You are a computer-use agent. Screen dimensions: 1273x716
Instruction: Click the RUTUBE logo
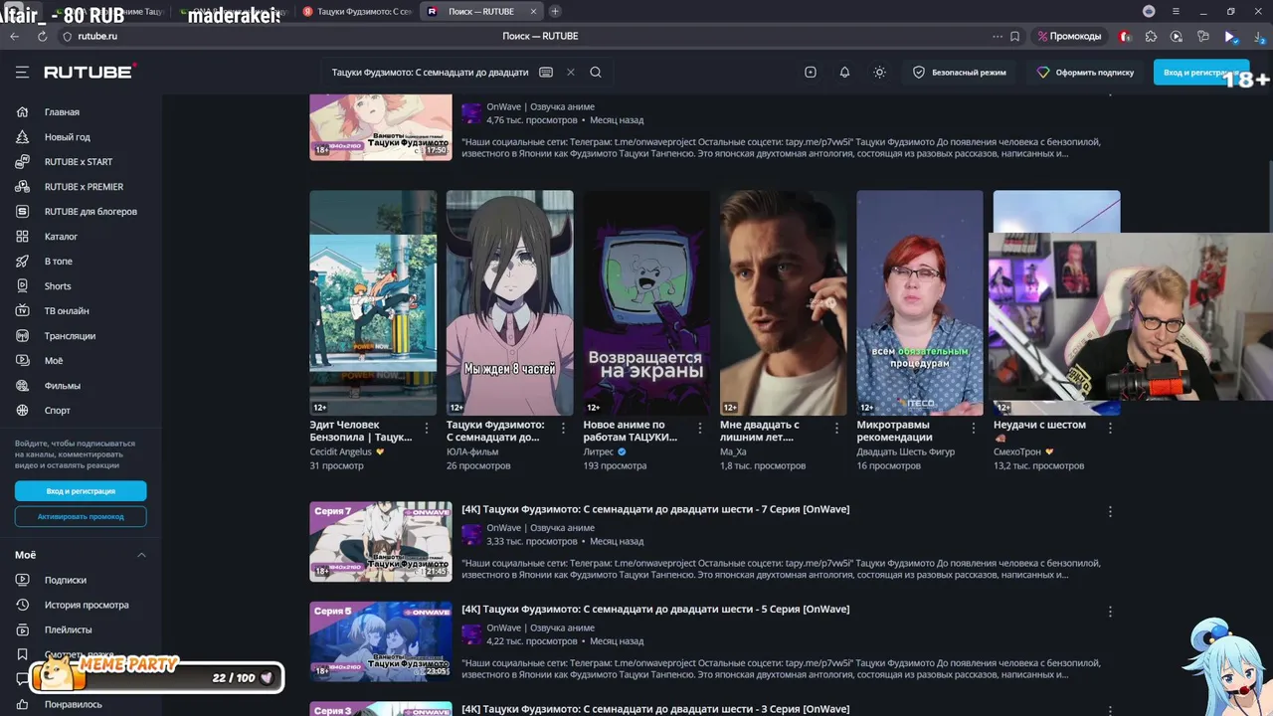click(x=91, y=72)
